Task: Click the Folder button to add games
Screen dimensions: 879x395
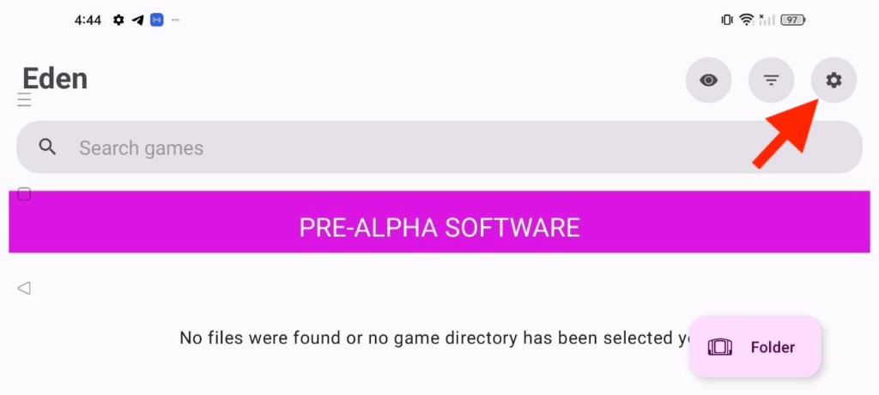Action: pos(755,347)
